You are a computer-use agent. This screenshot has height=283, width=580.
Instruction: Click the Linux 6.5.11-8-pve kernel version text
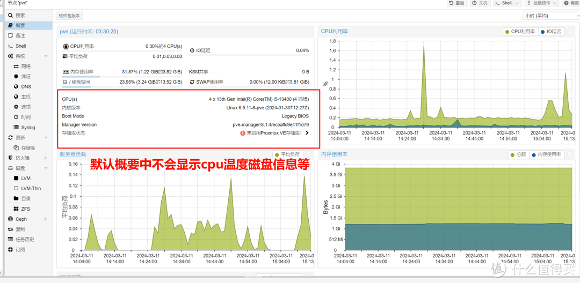pos(268,108)
